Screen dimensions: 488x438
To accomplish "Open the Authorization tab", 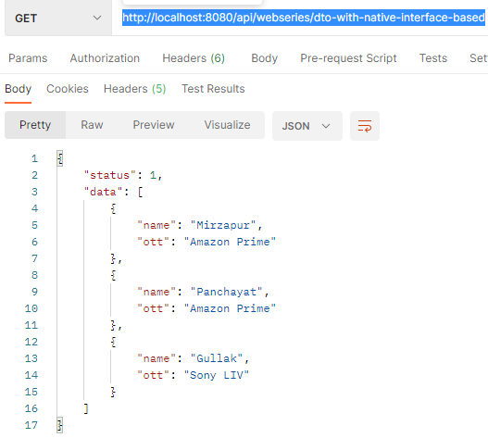I will [x=105, y=58].
